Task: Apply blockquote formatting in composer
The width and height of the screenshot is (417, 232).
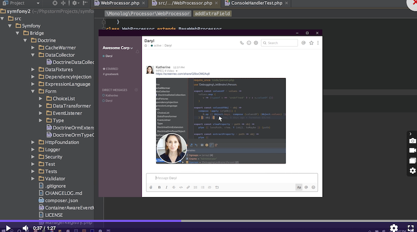Action: (x=210, y=187)
